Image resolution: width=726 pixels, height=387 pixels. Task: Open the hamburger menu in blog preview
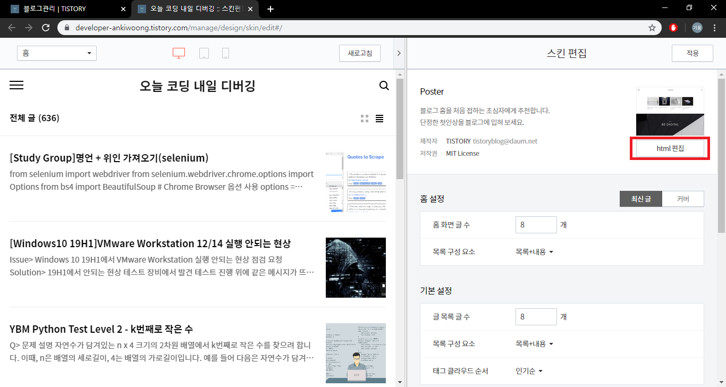(x=16, y=85)
